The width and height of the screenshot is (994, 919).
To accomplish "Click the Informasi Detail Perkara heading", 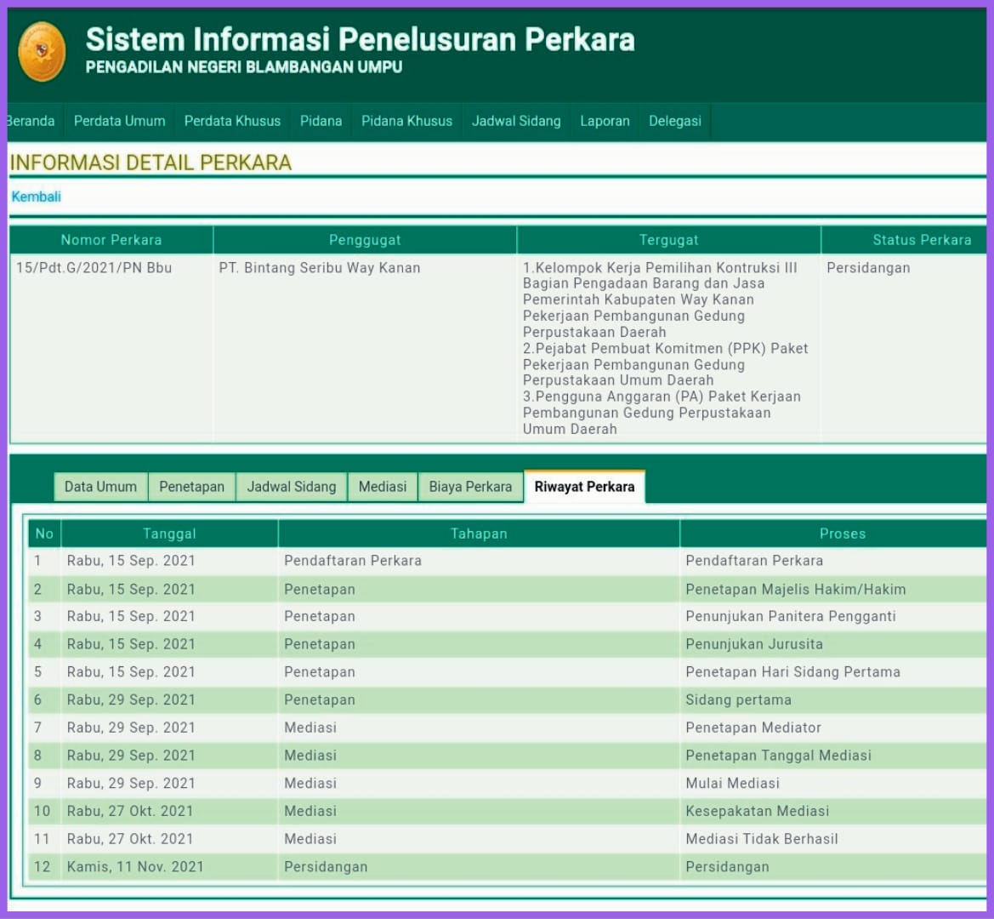I will tap(151, 163).
